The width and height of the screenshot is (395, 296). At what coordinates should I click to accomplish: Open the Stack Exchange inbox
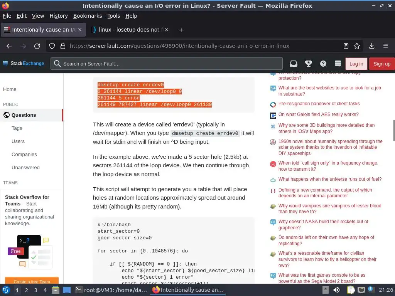[294, 64]
